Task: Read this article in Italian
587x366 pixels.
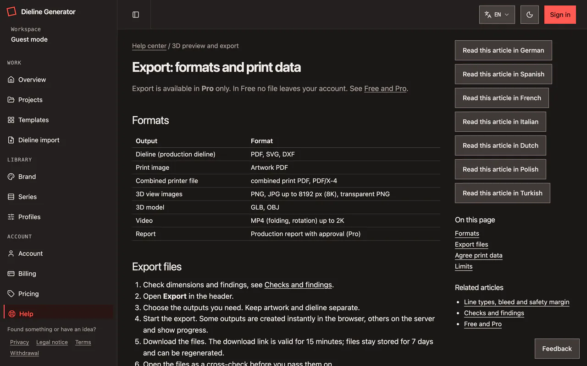Action: coord(500,122)
